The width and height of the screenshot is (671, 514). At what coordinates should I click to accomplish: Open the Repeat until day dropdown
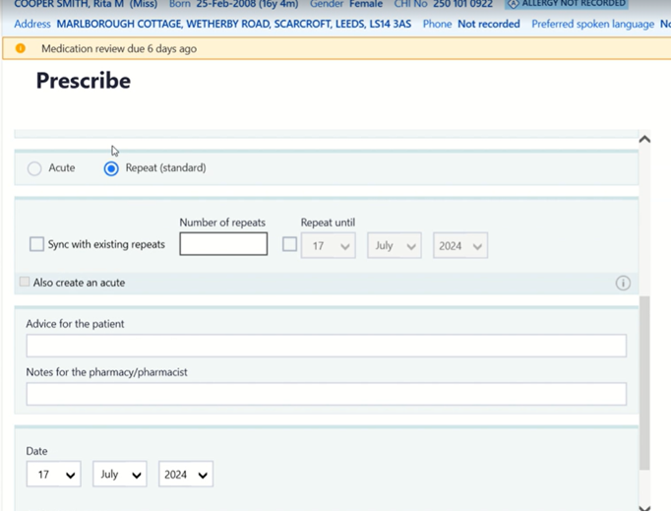pos(329,245)
